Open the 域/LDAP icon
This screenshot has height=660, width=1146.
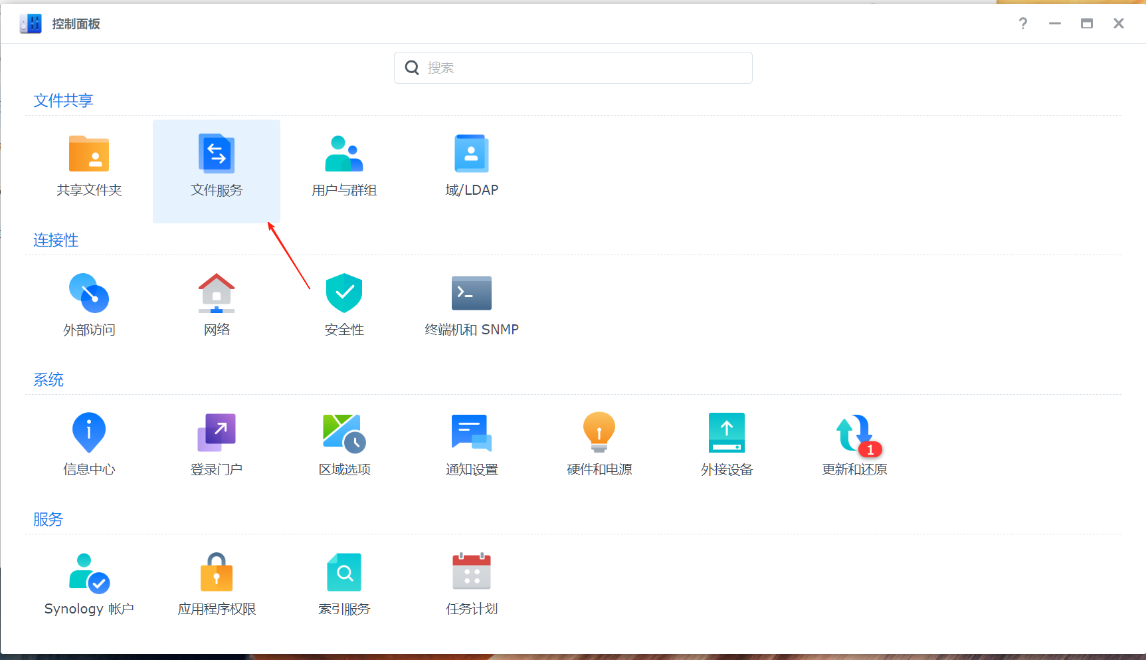coord(472,154)
